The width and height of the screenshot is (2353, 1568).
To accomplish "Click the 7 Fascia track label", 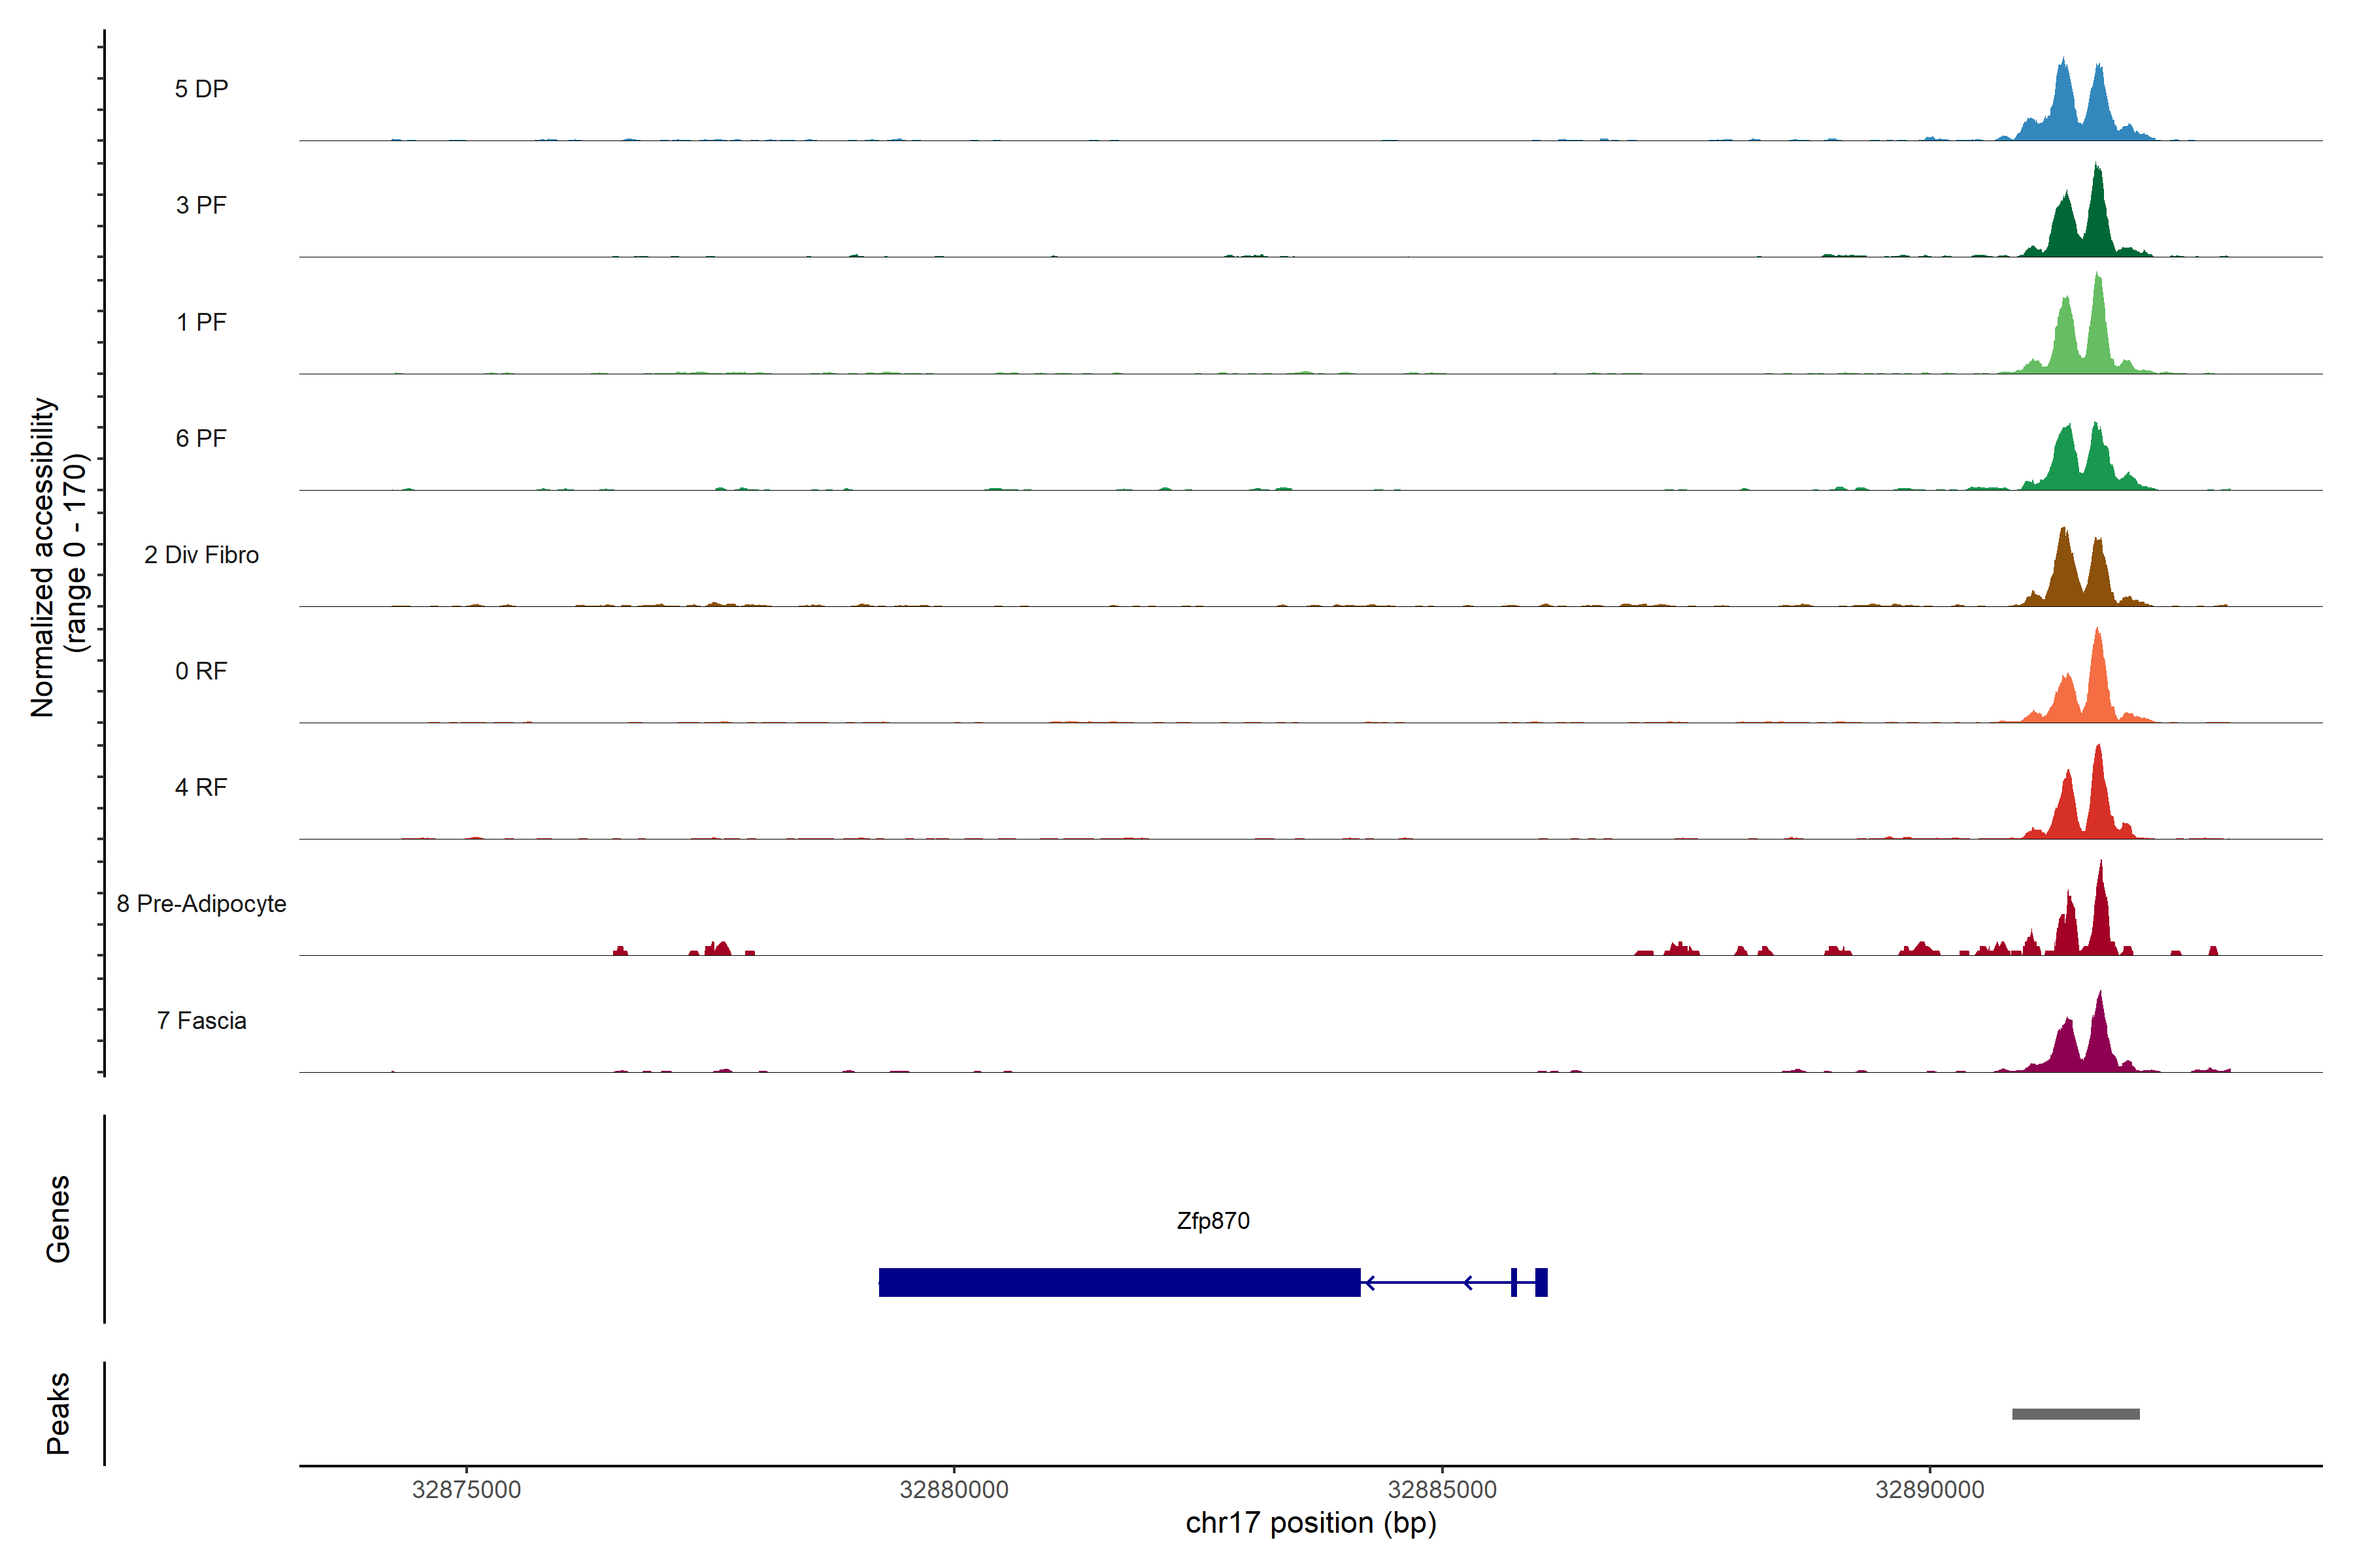I will [201, 1020].
